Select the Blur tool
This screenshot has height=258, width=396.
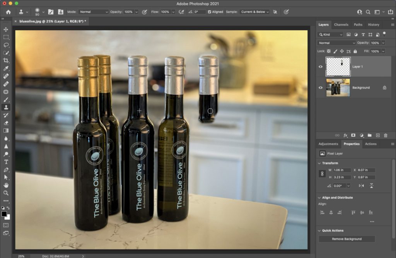6,138
